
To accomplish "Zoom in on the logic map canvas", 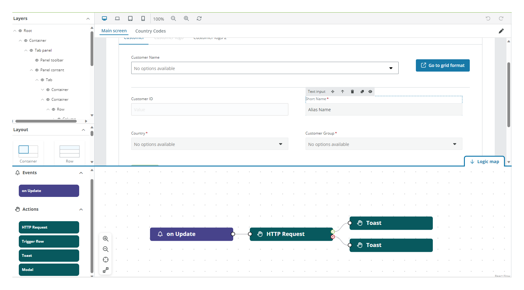I will coord(106,239).
